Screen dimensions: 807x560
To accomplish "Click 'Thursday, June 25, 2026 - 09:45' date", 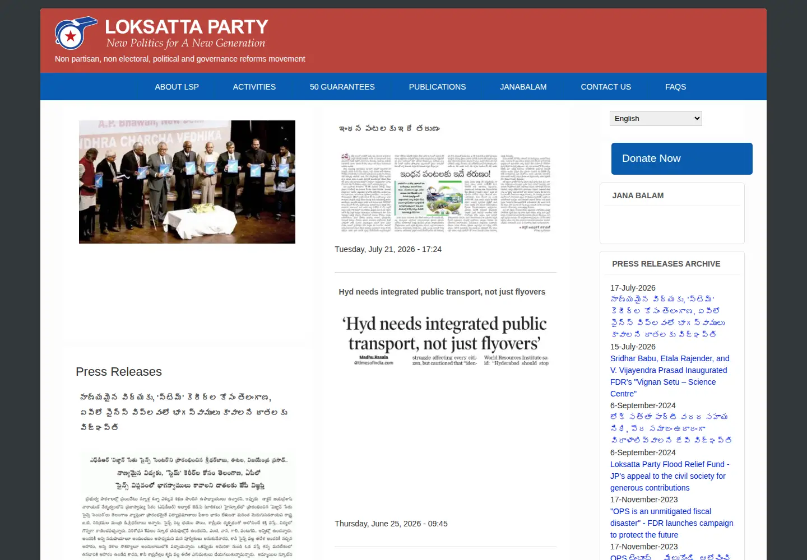I will (x=391, y=524).
